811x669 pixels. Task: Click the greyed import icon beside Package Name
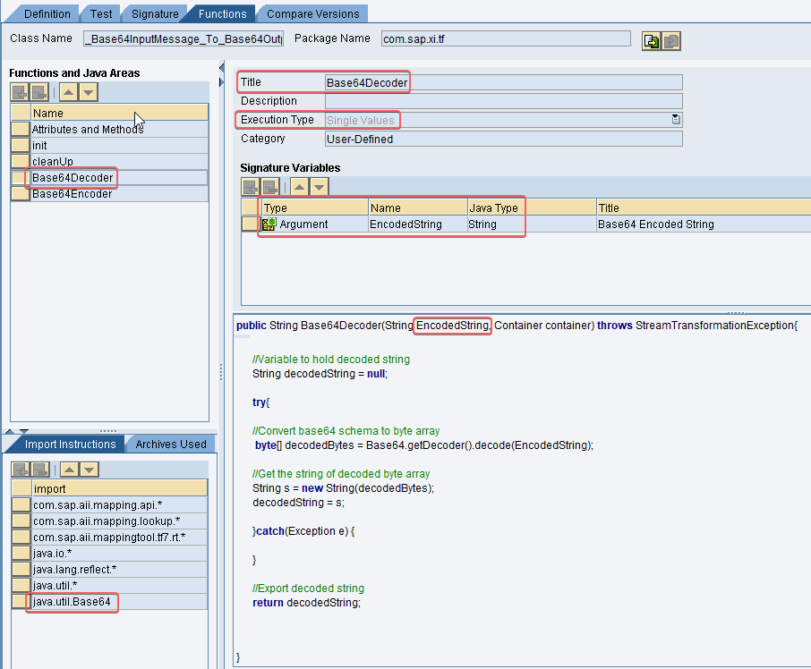click(670, 41)
